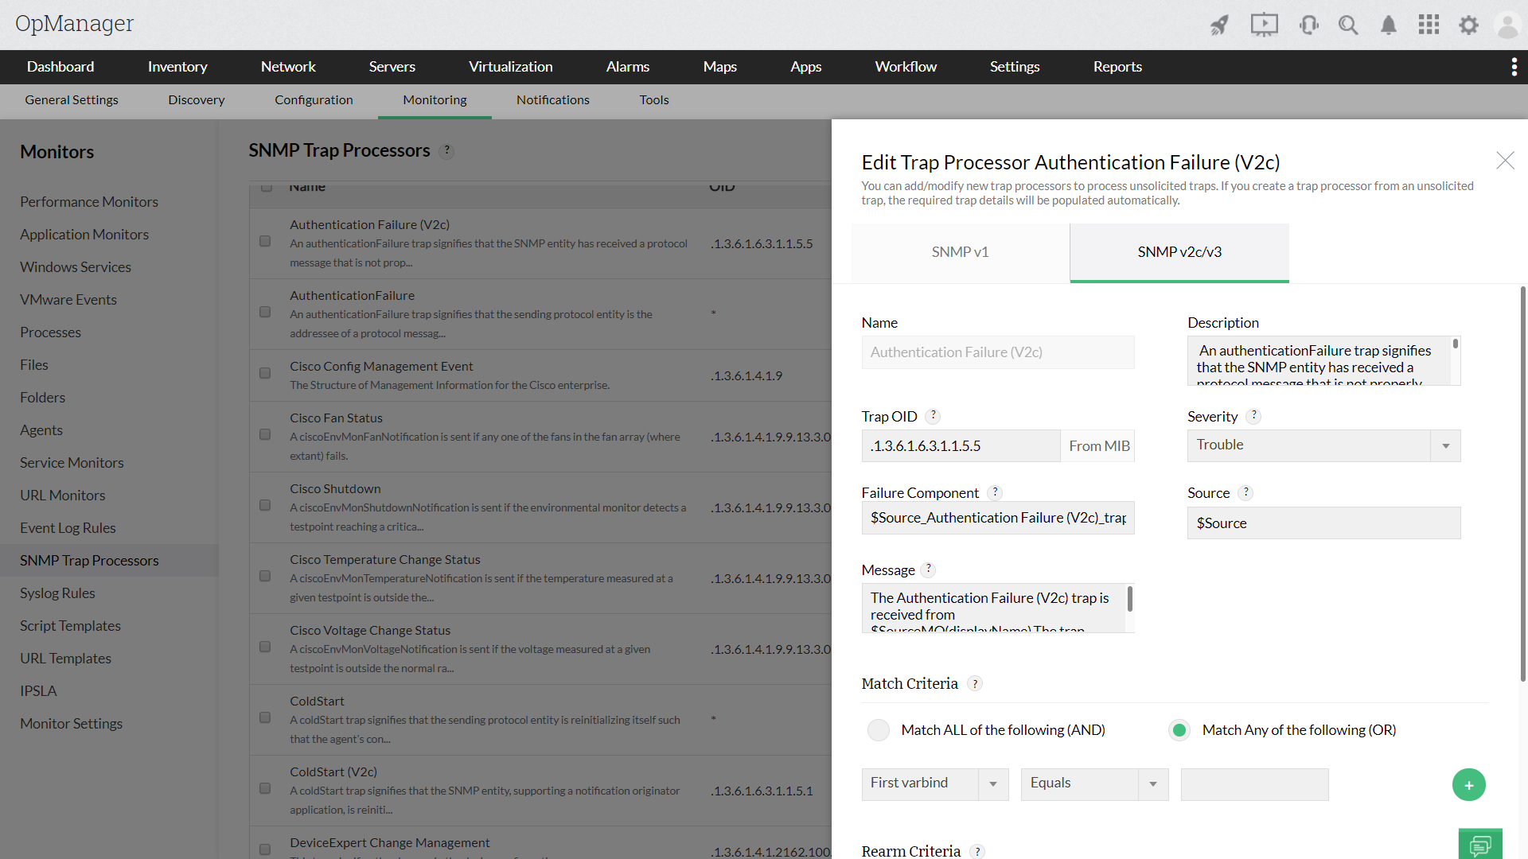Select Match Any of the following (OR)
This screenshot has width=1528, height=859.
1179,730
